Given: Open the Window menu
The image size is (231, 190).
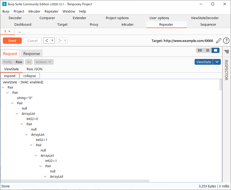Looking at the screenshot, I should pyautogui.click(x=69, y=11).
